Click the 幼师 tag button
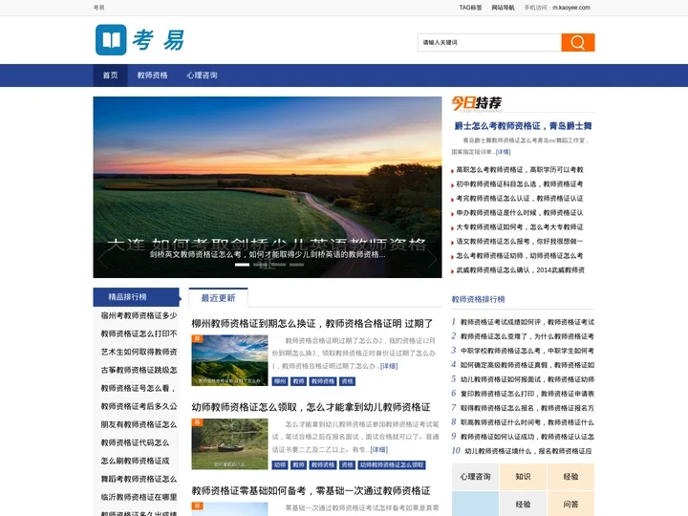The width and height of the screenshot is (688, 516). pyautogui.click(x=280, y=465)
